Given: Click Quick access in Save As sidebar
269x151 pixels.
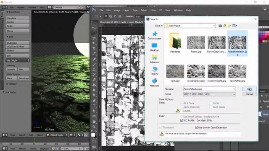Looking at the screenshot, I should coord(154,36).
